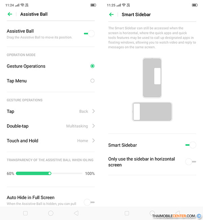Tap the left phone's back triangle icon
This screenshot has width=203, height=220.
(76, 213)
